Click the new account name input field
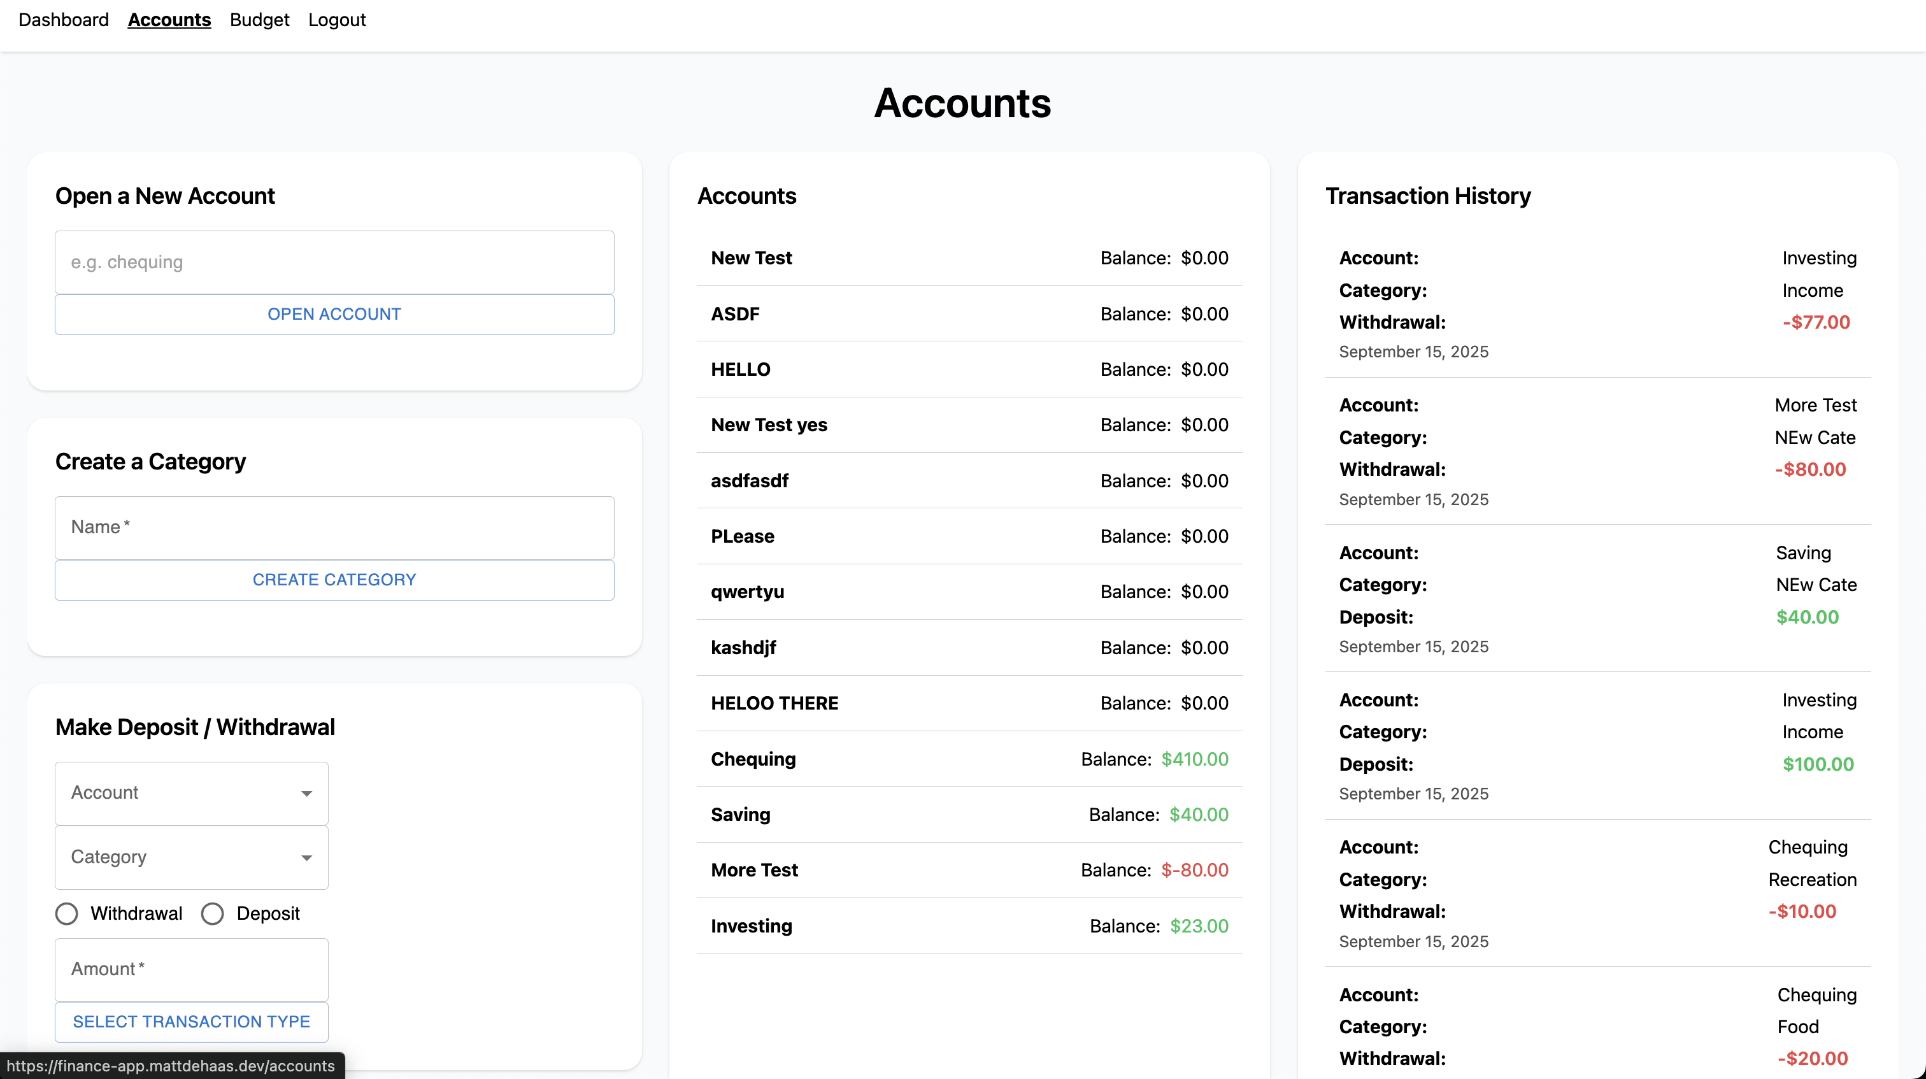Image resolution: width=1926 pixels, height=1079 pixels. pos(334,262)
